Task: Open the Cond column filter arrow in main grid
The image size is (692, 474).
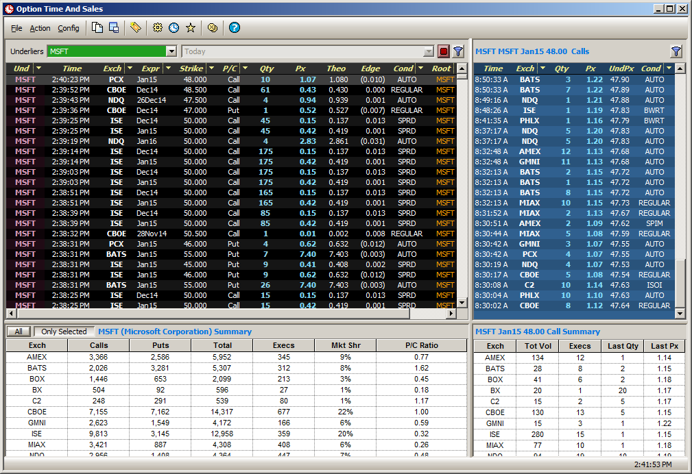Action: [x=420, y=68]
